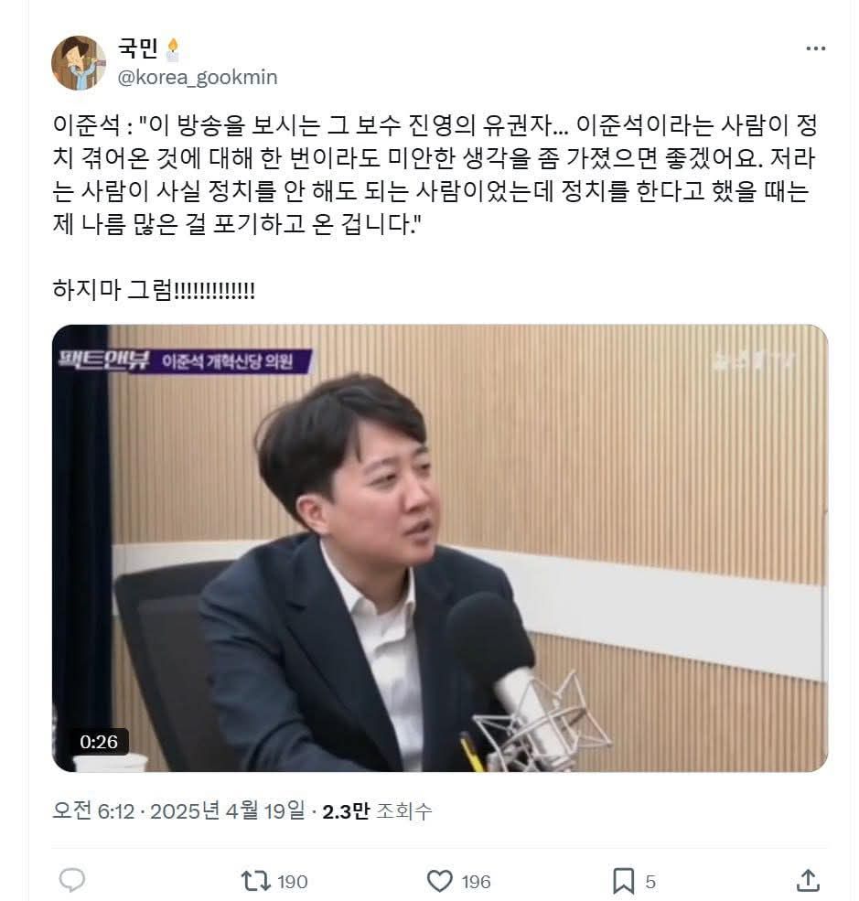Open the share upload icon

point(808,880)
